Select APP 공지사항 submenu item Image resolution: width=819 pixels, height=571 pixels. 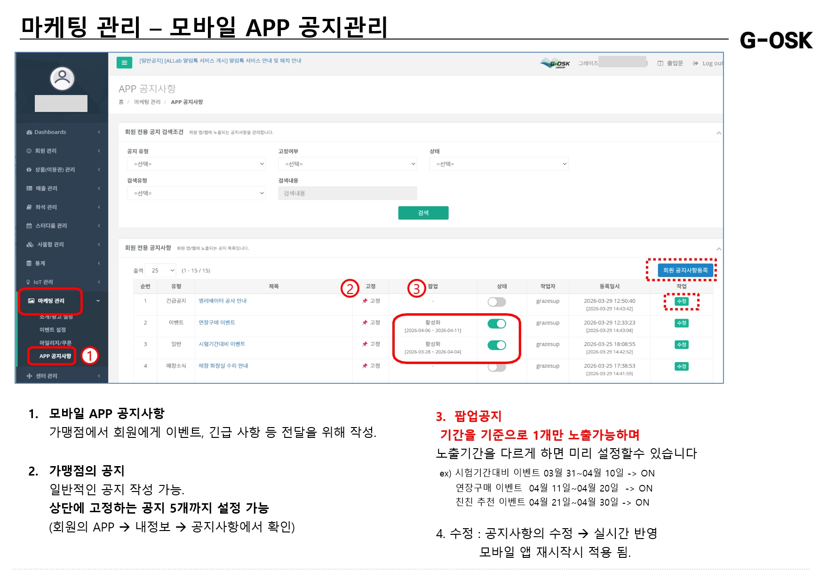click(56, 357)
